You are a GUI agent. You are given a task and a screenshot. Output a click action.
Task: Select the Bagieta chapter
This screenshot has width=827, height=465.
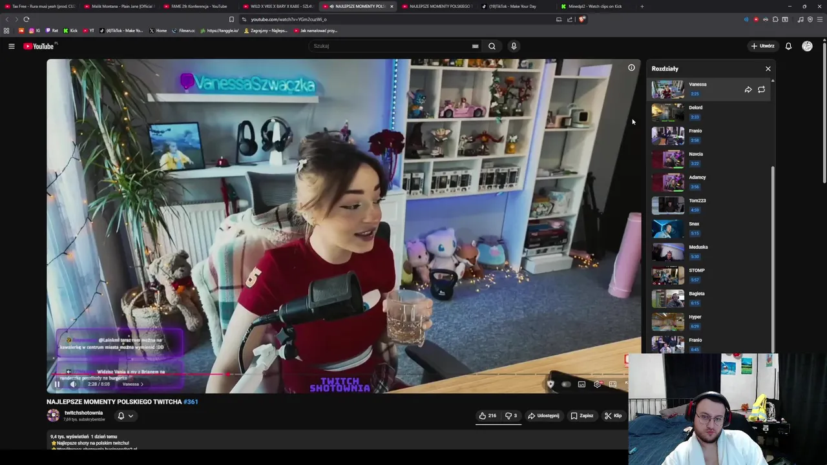709,298
